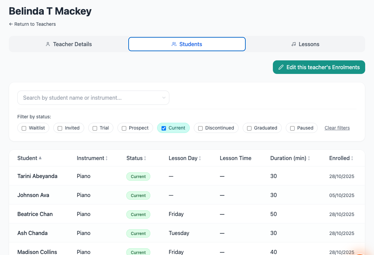The image size is (374, 255).
Task: Click the sort icon next to Enrolled
Action: point(352,158)
